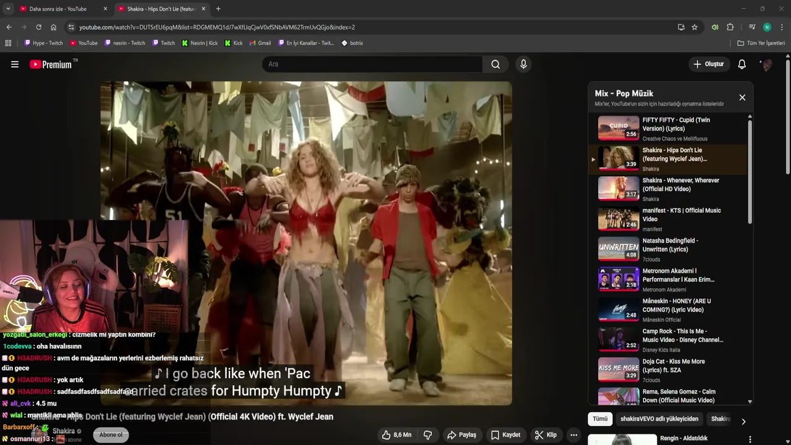
Task: Click the Shakira video player area
Action: click(306, 244)
